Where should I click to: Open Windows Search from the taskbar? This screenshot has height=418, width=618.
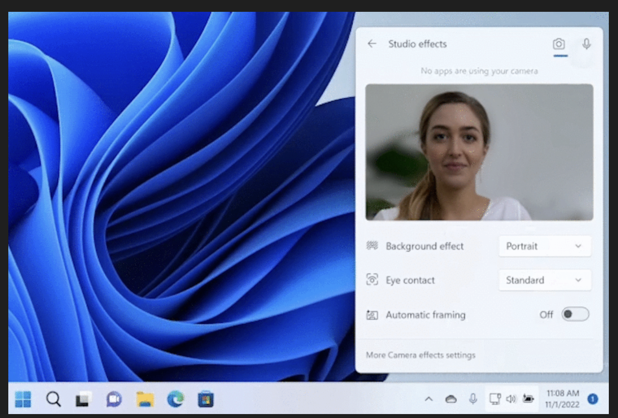pyautogui.click(x=53, y=399)
